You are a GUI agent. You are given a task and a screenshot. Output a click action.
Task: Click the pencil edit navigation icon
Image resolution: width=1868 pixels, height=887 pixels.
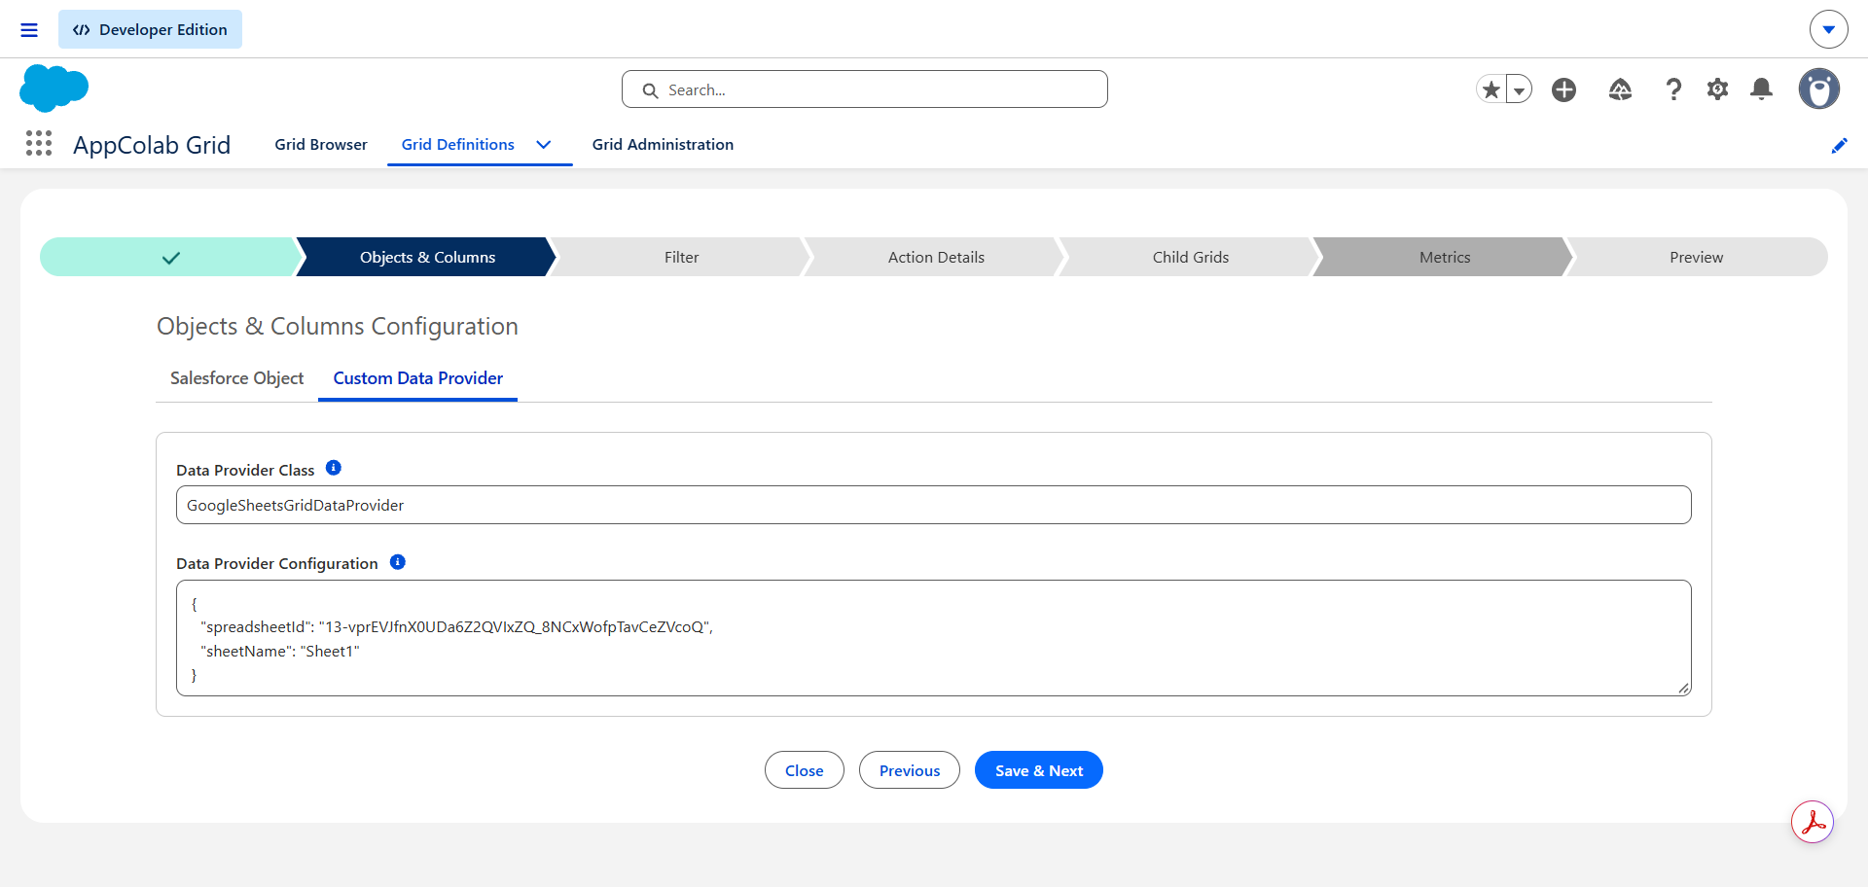(1839, 145)
